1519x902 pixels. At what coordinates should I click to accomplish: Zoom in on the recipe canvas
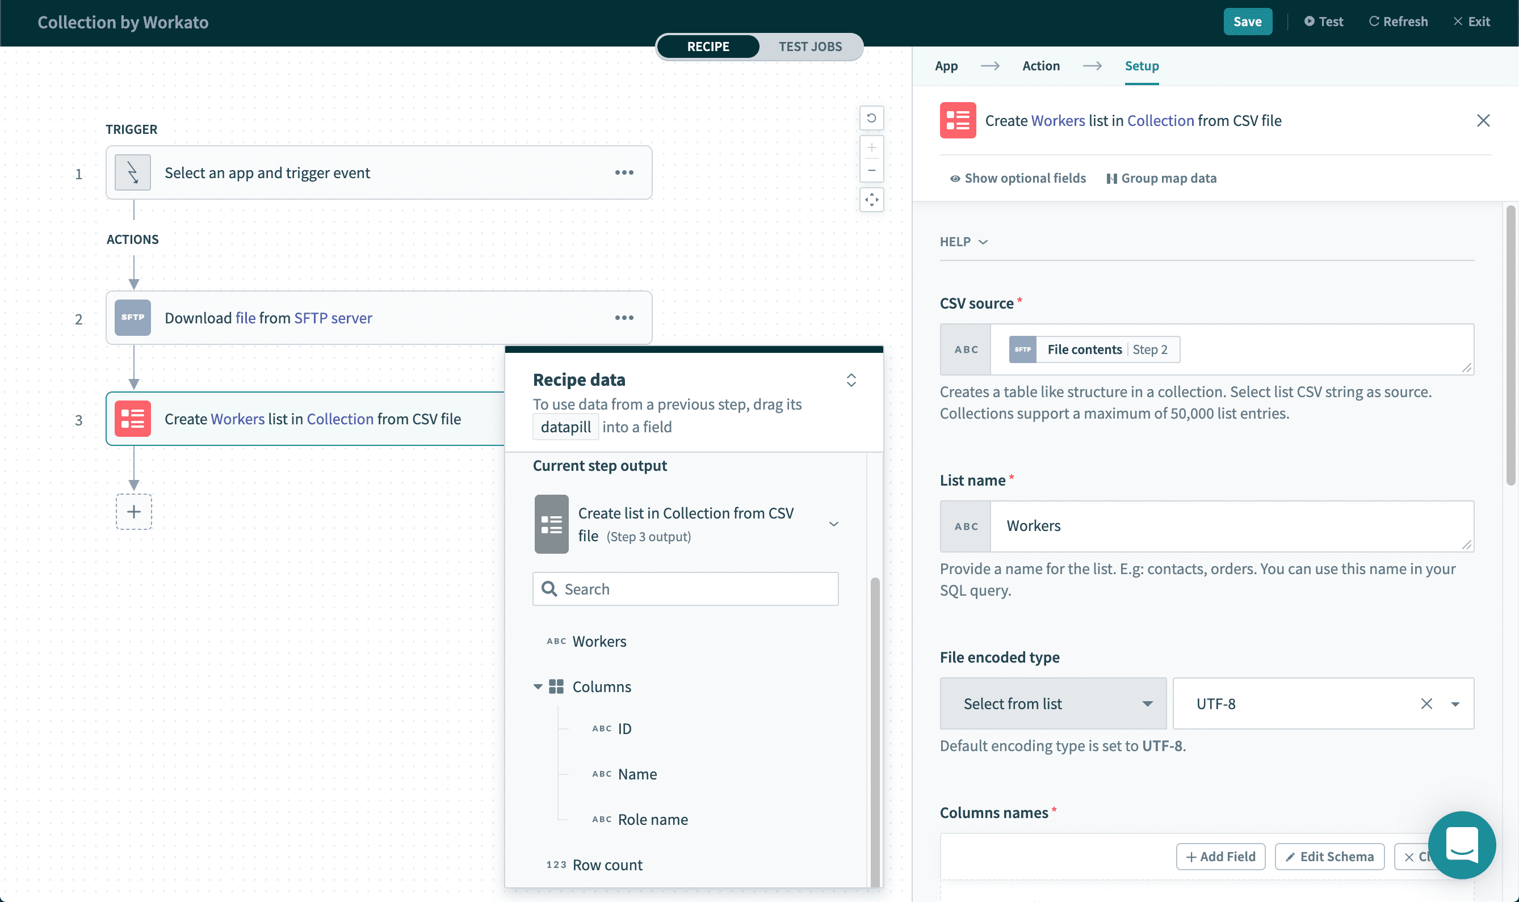(871, 147)
